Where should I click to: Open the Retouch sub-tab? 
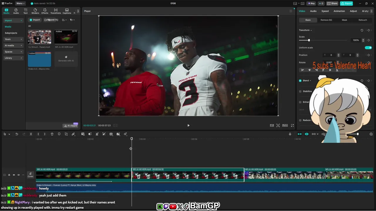pyautogui.click(x=362, y=20)
